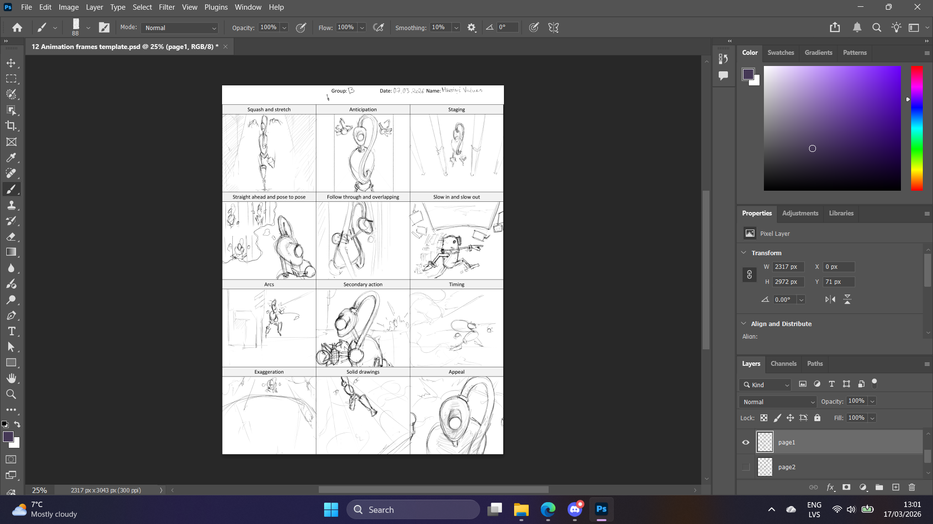Select the Horizontal Type tool
This screenshot has width=933, height=524.
pyautogui.click(x=11, y=331)
